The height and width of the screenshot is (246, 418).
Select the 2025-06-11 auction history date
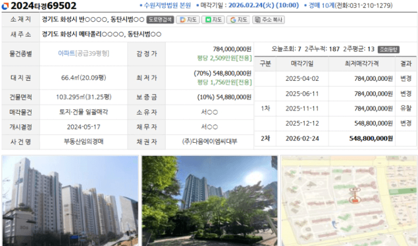tap(302, 94)
